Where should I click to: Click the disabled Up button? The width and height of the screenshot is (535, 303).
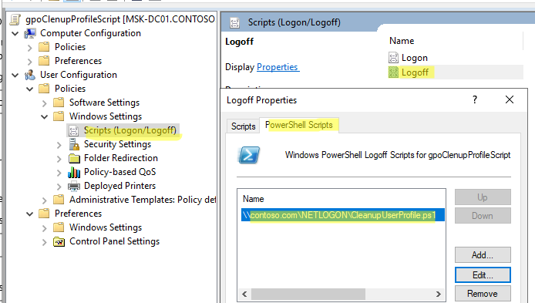483,197
